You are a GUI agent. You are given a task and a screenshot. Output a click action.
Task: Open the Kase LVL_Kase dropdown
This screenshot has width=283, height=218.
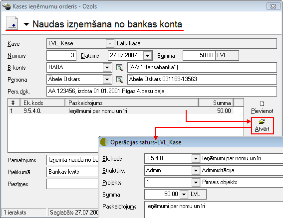point(110,44)
